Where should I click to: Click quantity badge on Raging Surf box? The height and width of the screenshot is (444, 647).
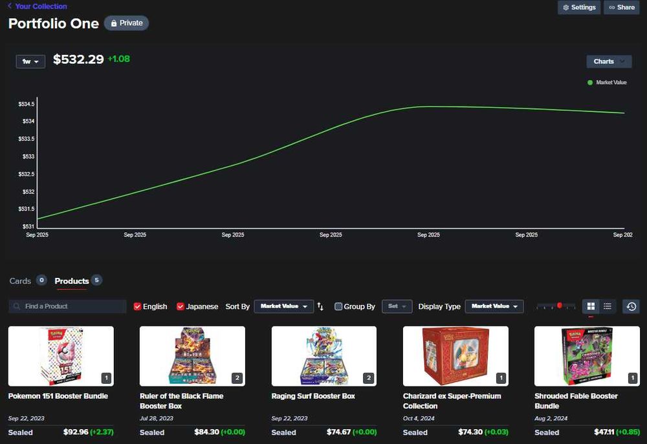[369, 378]
